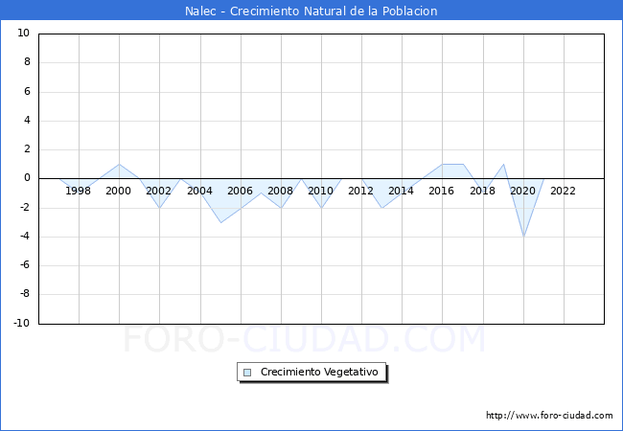The image size is (623, 431).
Task: Click the 2008 x-axis label
Action: pos(280,191)
